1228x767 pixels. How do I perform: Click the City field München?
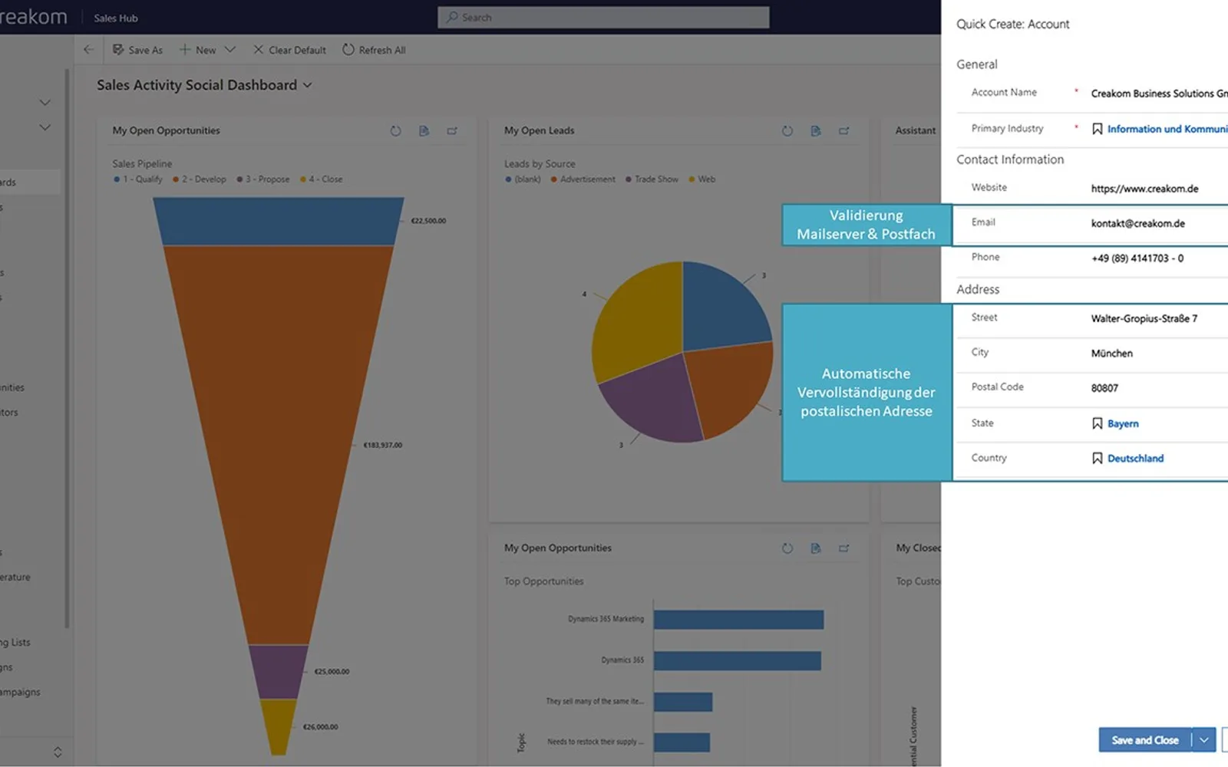1111,354
